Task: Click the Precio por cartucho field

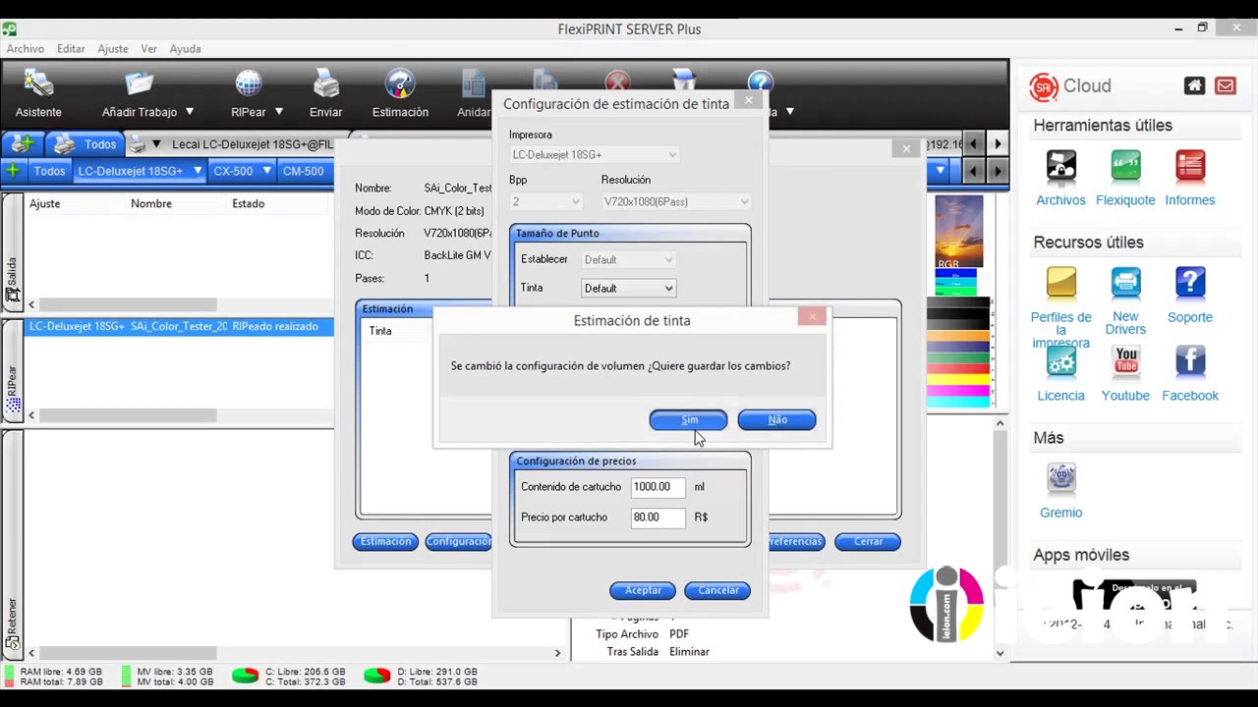Action: [x=658, y=517]
